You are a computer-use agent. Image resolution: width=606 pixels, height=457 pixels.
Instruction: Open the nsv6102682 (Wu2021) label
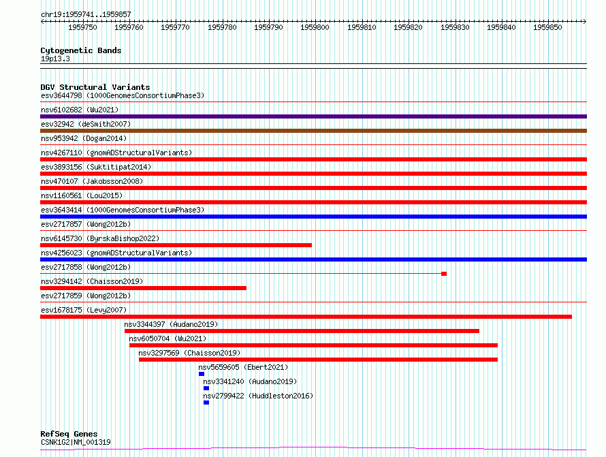pos(80,110)
